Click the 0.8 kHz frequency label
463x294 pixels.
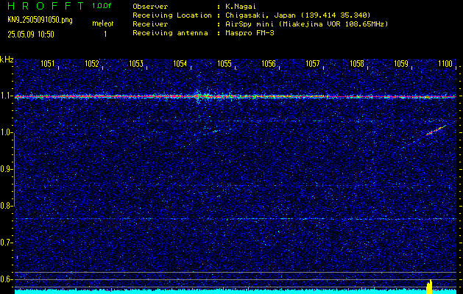pos(4,206)
